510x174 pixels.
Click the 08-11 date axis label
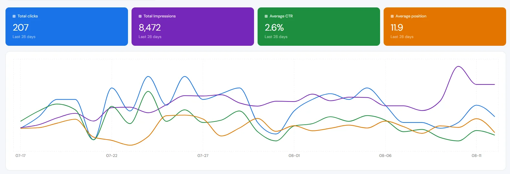tap(476, 156)
